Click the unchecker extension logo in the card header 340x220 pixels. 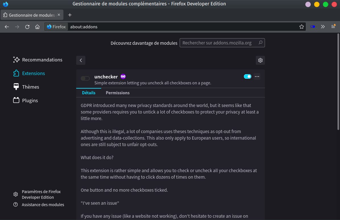[85, 78]
